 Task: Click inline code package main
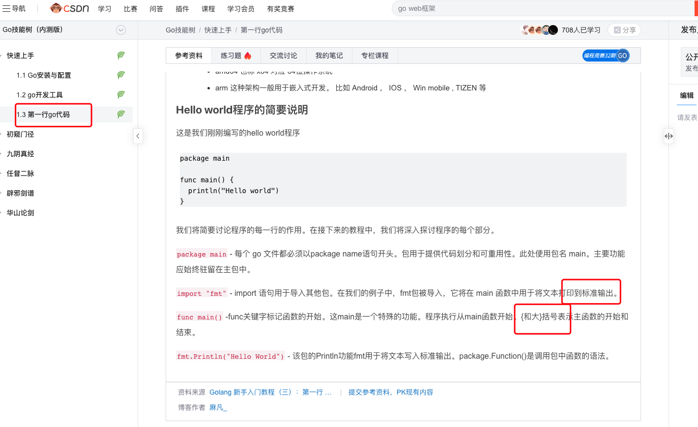point(202,254)
